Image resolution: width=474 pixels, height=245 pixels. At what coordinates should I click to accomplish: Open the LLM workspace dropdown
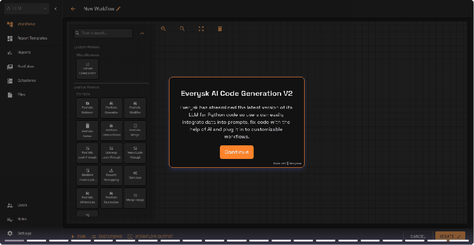27,8
